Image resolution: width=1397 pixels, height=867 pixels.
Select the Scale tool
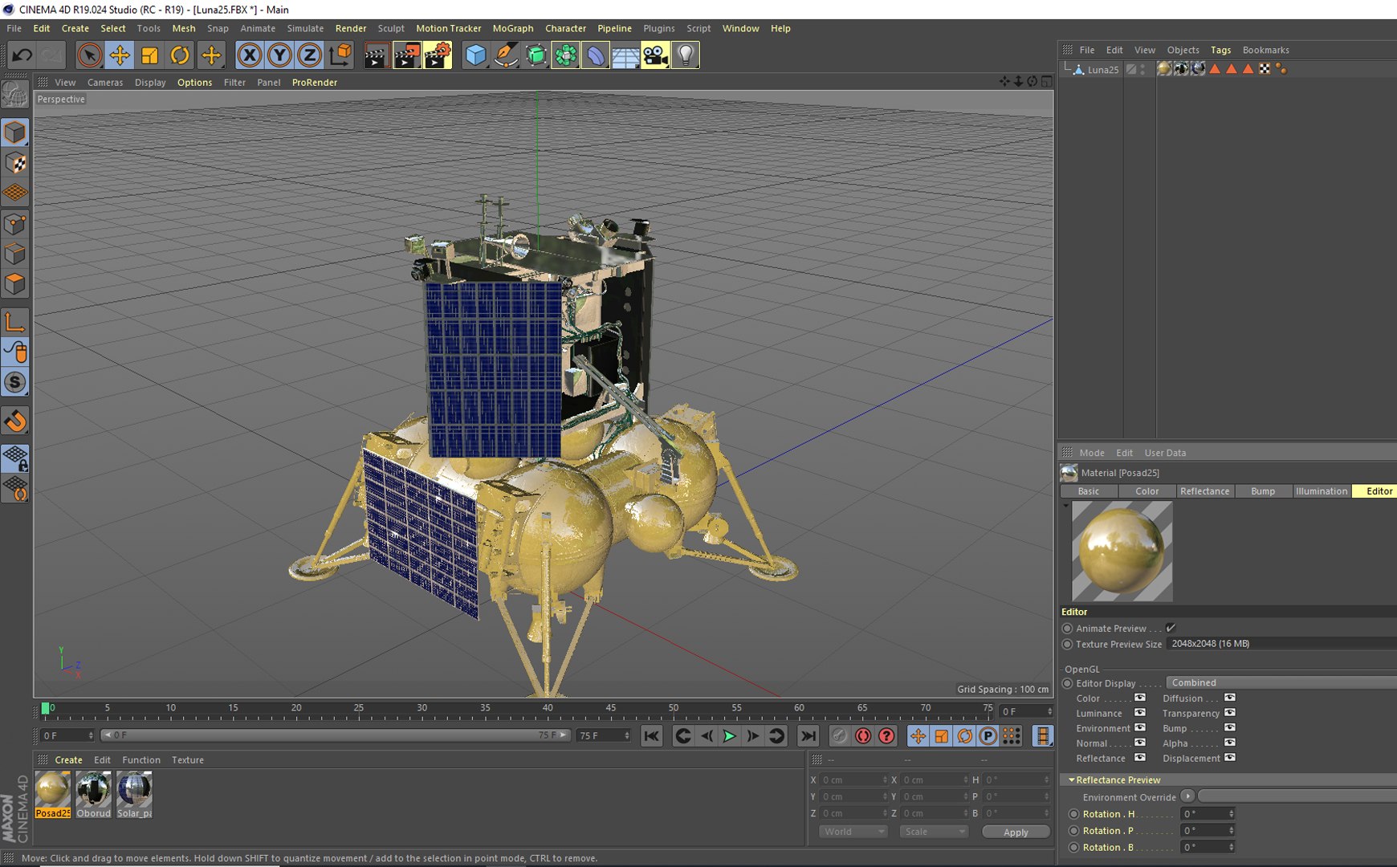pyautogui.click(x=149, y=55)
